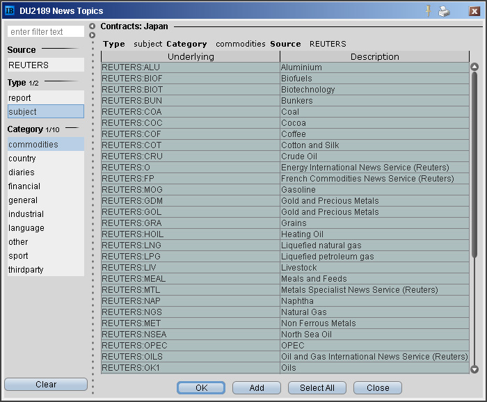
Task: Click the Livestock description cell
Action: 374,268
